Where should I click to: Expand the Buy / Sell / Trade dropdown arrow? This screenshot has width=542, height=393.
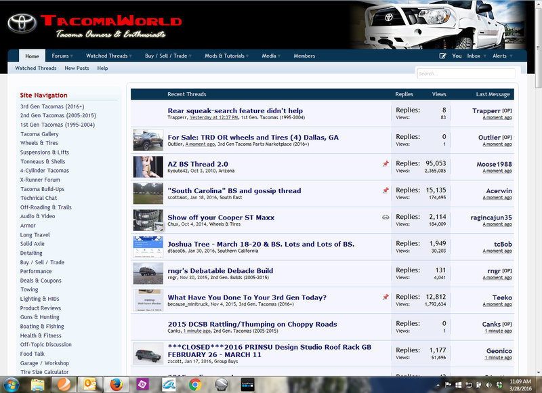tap(190, 56)
